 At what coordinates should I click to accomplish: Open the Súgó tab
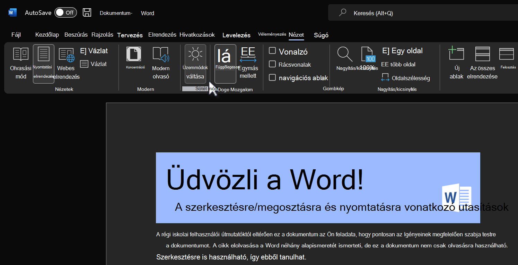tap(321, 35)
